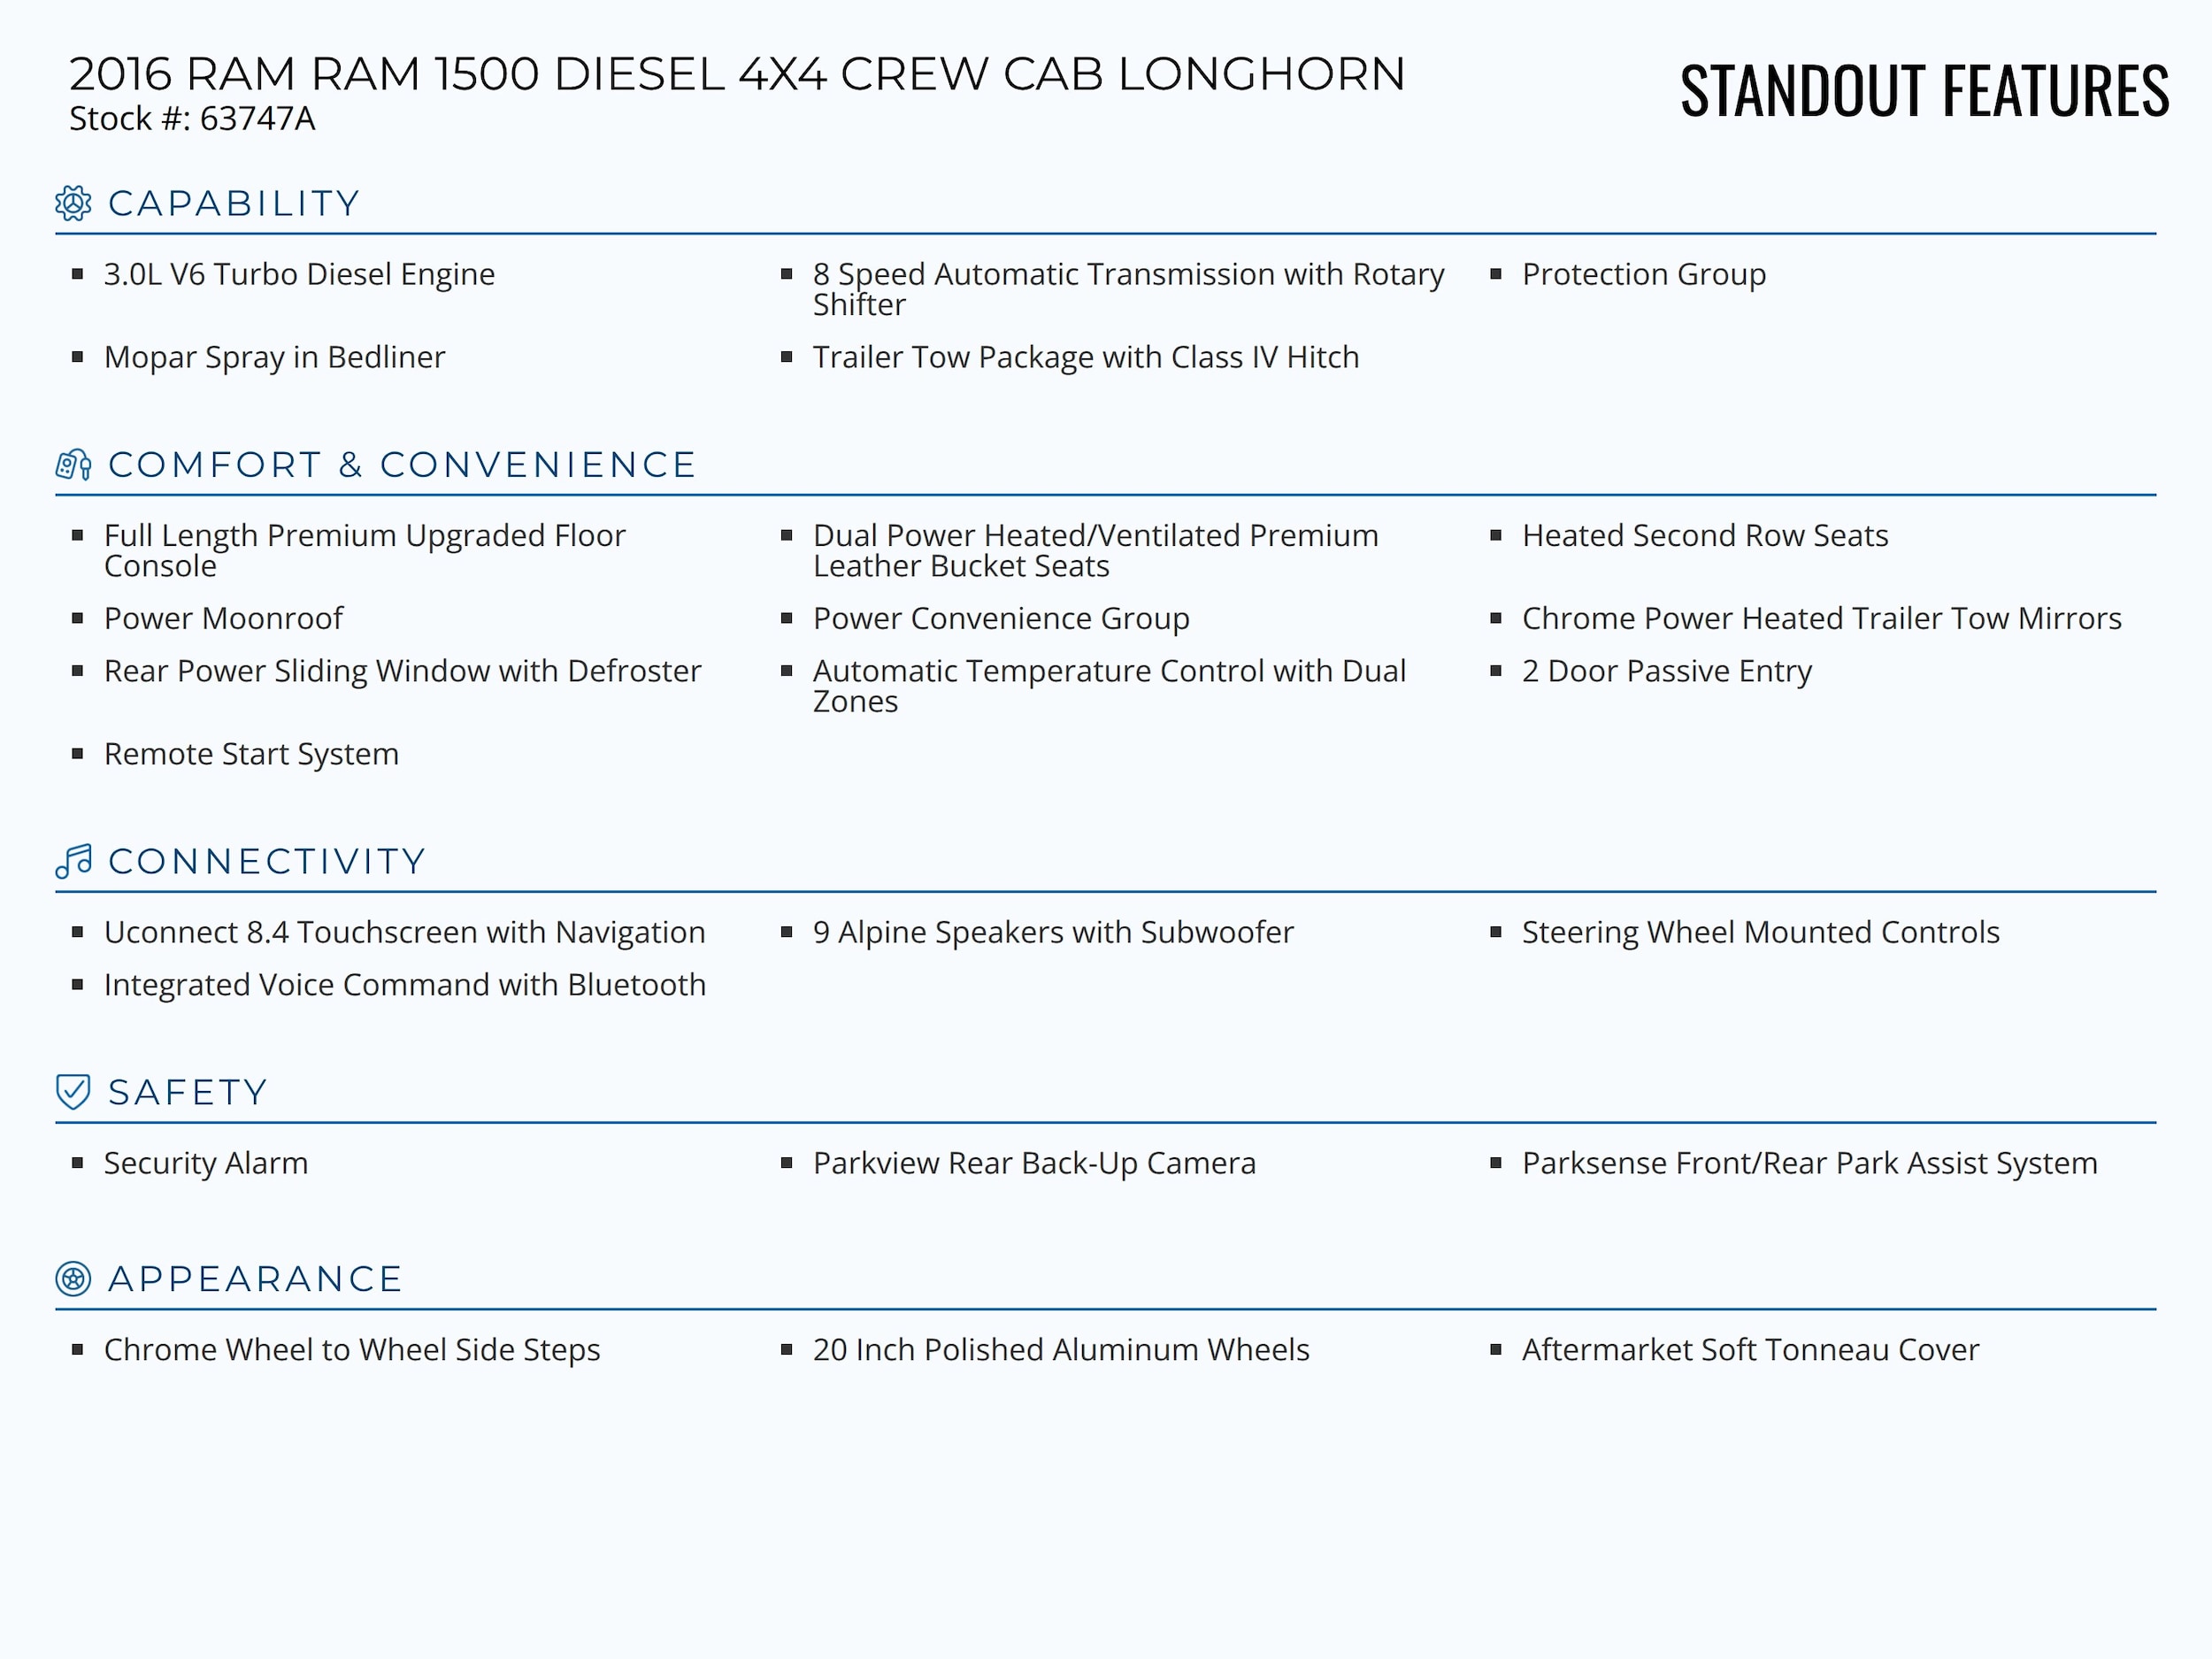Click the Heated Second Row Seats item
Viewport: 2212px width, 1659px height.
click(1704, 536)
